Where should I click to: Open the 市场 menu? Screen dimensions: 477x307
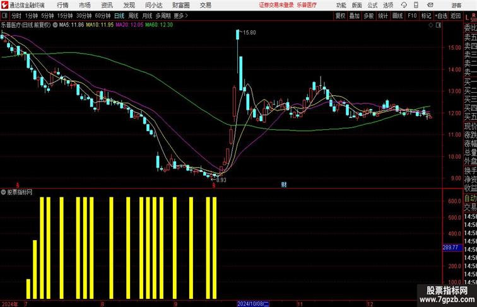[x=85, y=5]
